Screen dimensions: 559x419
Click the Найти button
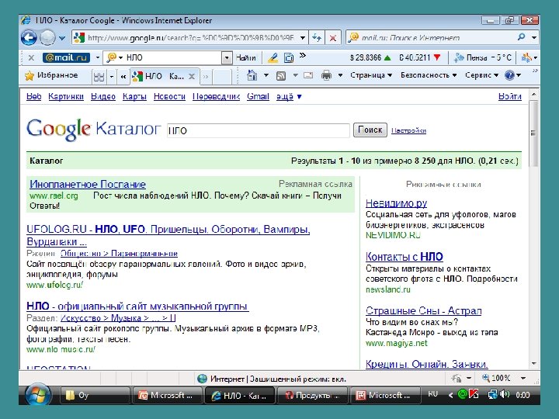(x=245, y=57)
